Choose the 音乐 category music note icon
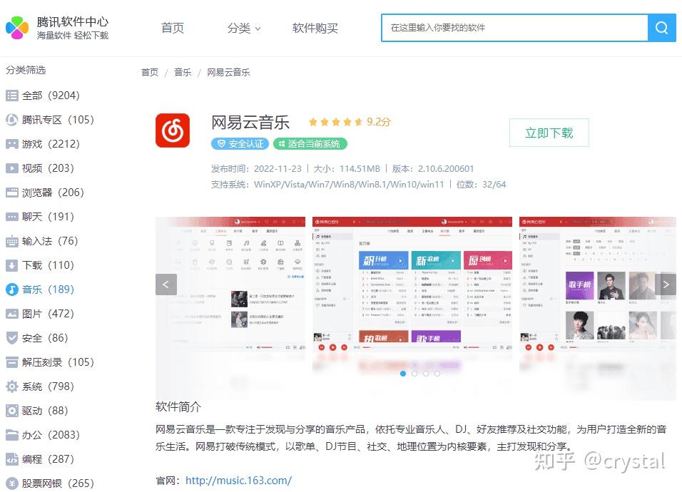Screen dimensions: 682x492 (11, 289)
